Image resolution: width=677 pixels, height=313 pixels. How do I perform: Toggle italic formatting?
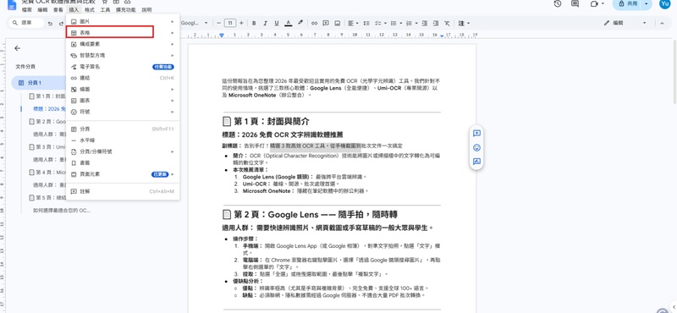tap(265, 23)
